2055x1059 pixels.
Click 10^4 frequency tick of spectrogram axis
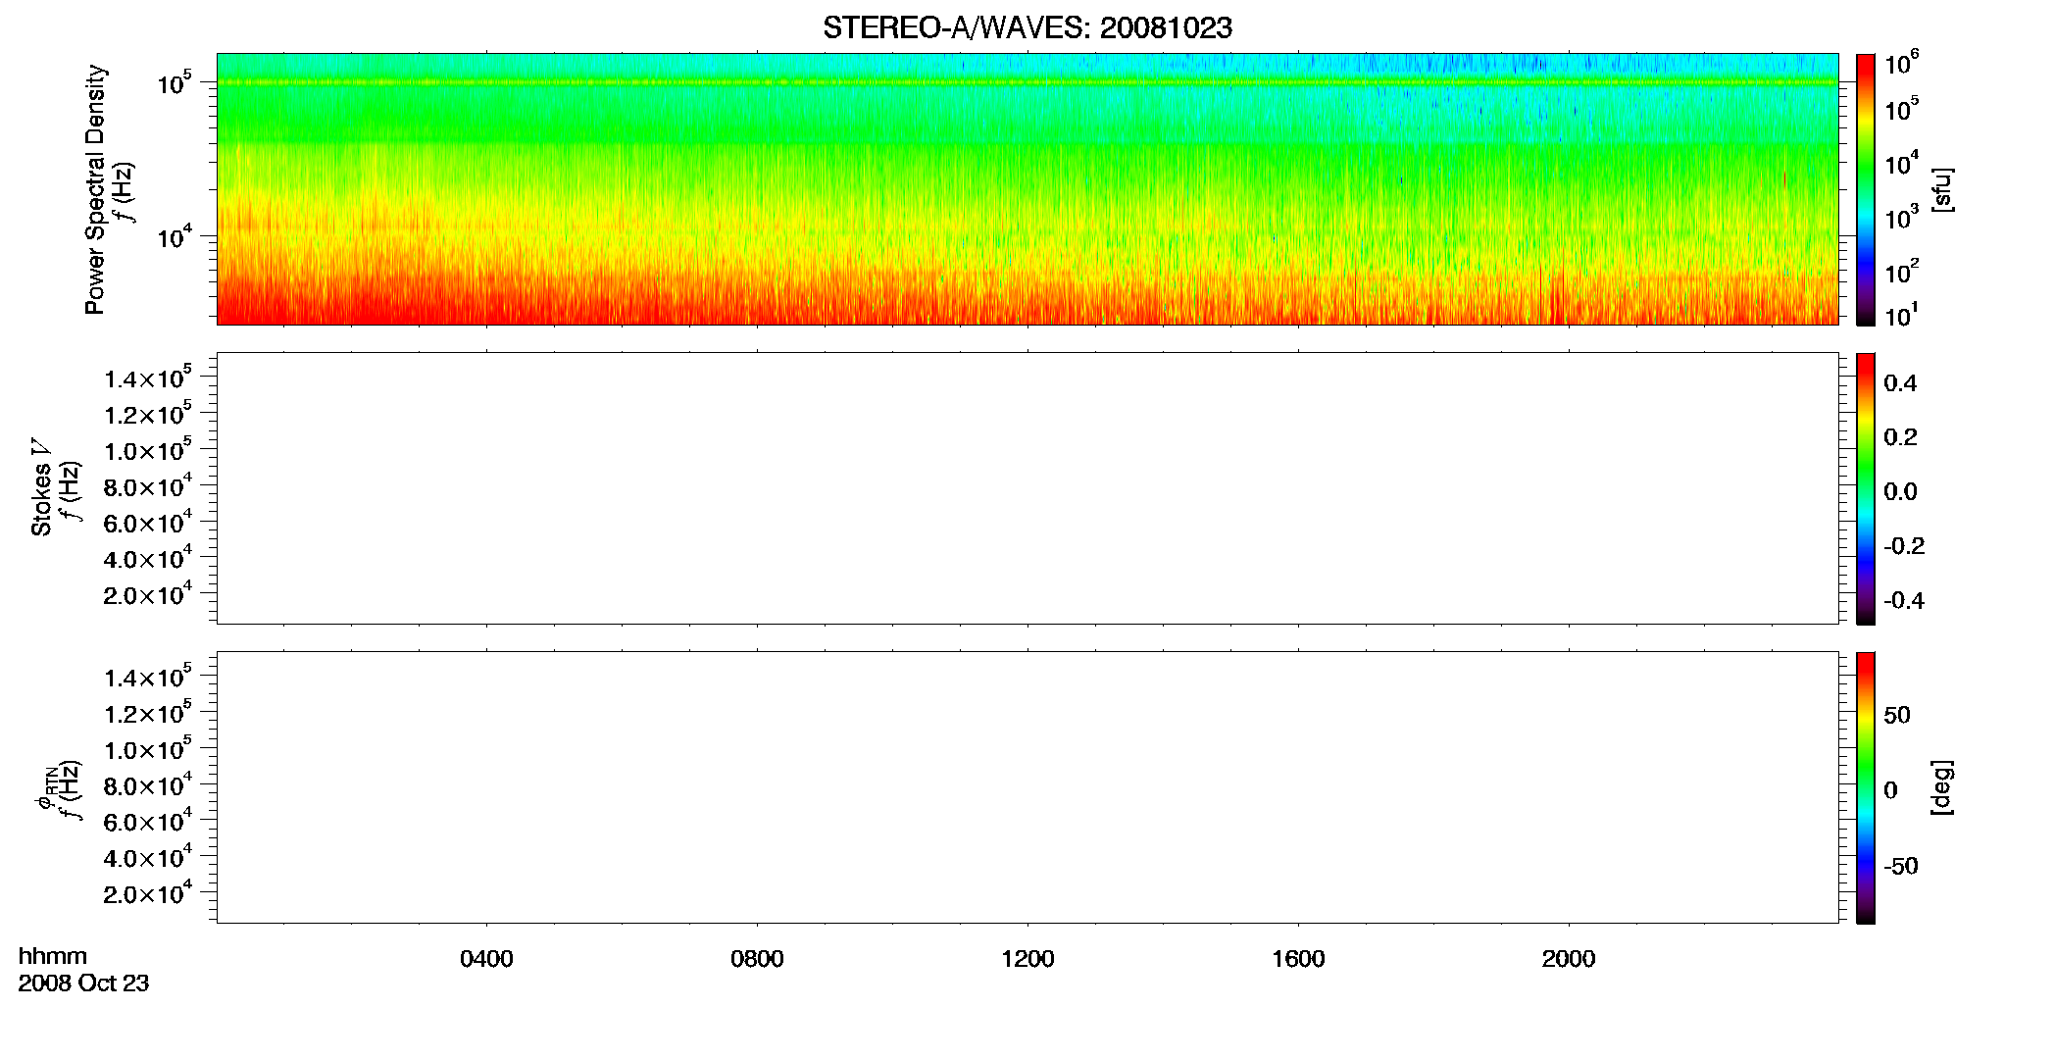point(174,237)
